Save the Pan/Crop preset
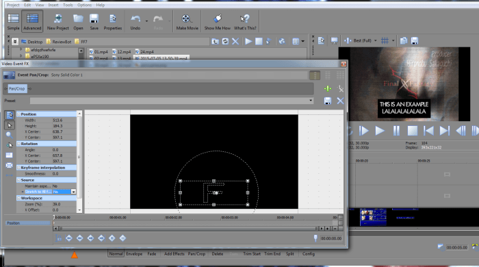This screenshot has height=267, width=479. (328, 101)
